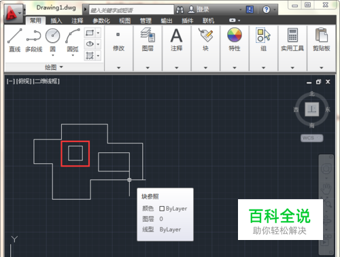
Task: Open the Clipboard (剪贴板) panel
Action: [322, 39]
